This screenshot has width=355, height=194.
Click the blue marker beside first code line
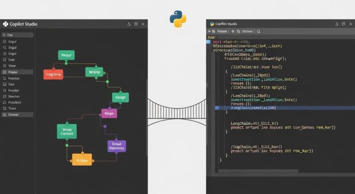pos(208,42)
